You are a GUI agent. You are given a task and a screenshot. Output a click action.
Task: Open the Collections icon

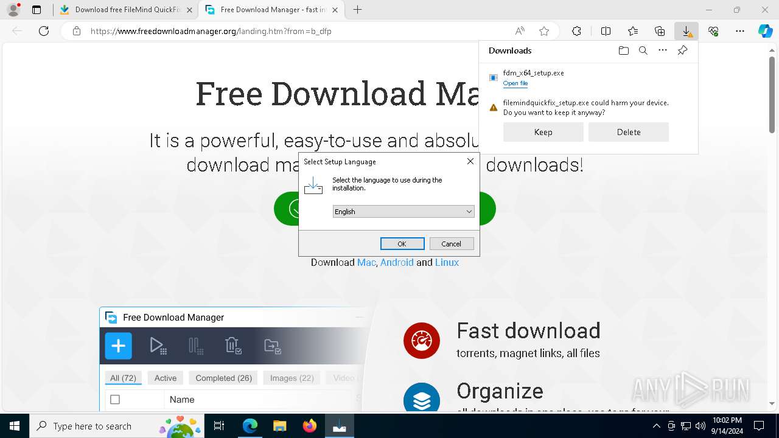[660, 31]
